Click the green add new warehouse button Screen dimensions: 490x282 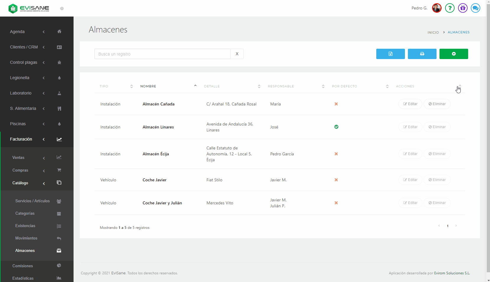click(x=453, y=54)
